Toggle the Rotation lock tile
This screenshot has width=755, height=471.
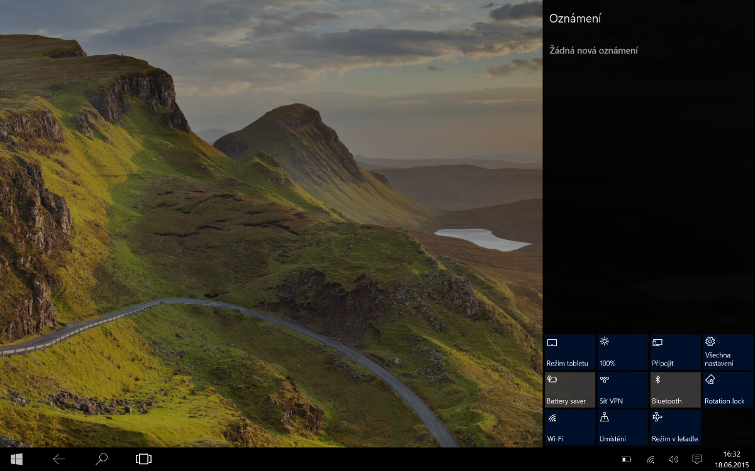(x=728, y=390)
